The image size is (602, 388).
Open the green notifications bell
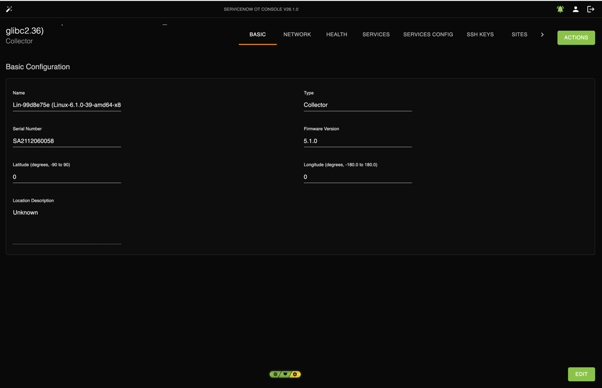(560, 9)
